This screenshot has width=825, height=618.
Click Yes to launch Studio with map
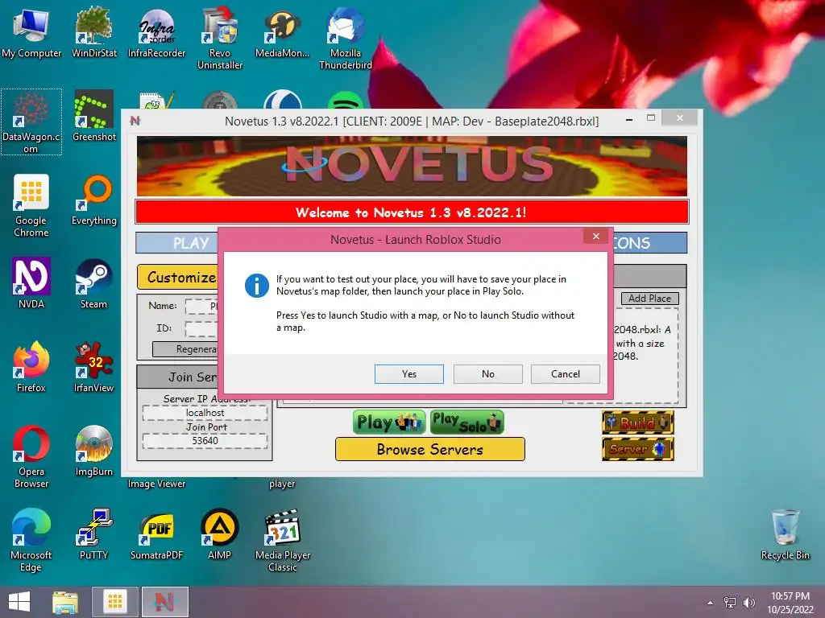(408, 374)
